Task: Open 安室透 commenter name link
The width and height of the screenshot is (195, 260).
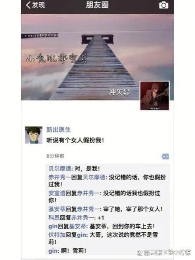Action: (x=57, y=193)
